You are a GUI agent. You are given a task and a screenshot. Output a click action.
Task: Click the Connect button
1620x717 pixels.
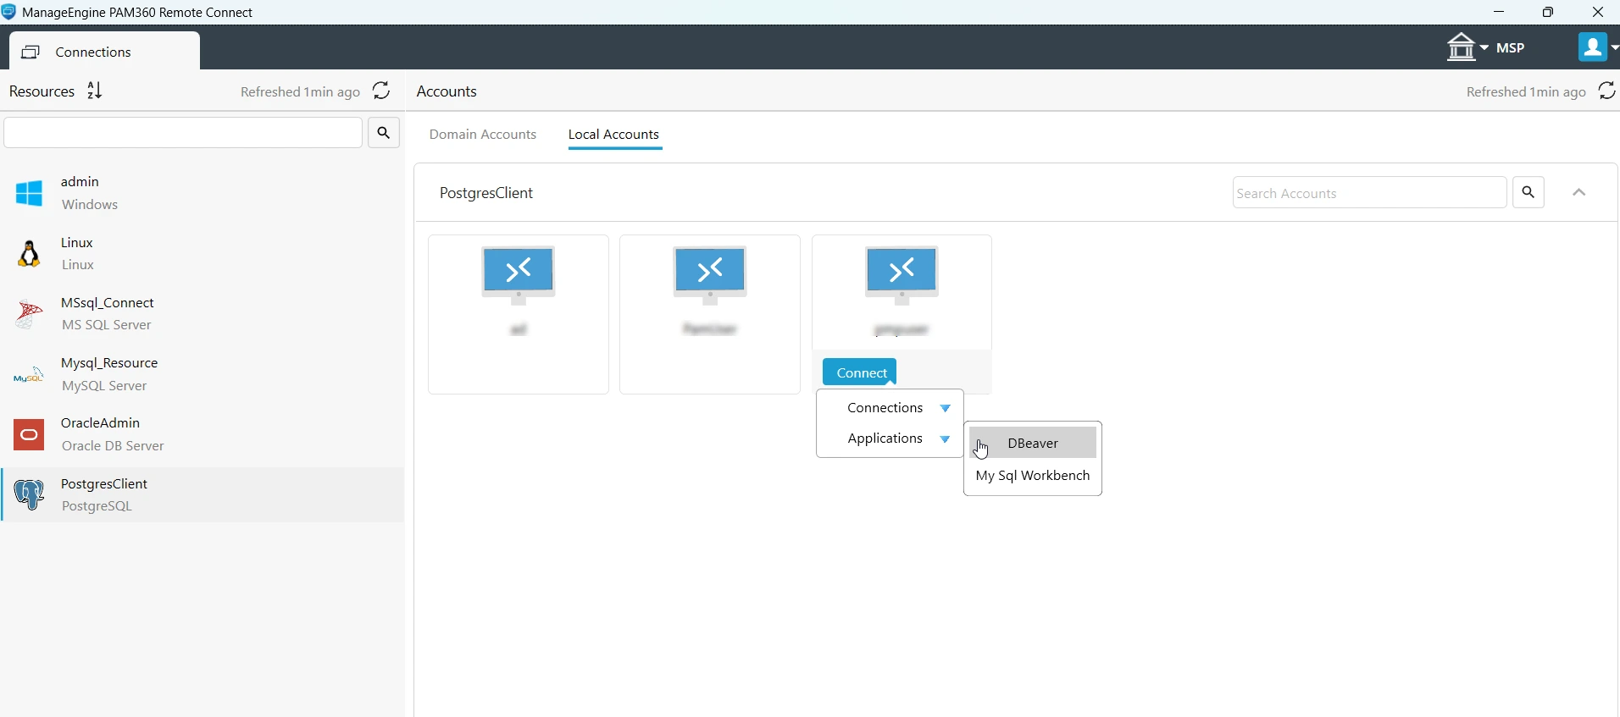coord(860,372)
